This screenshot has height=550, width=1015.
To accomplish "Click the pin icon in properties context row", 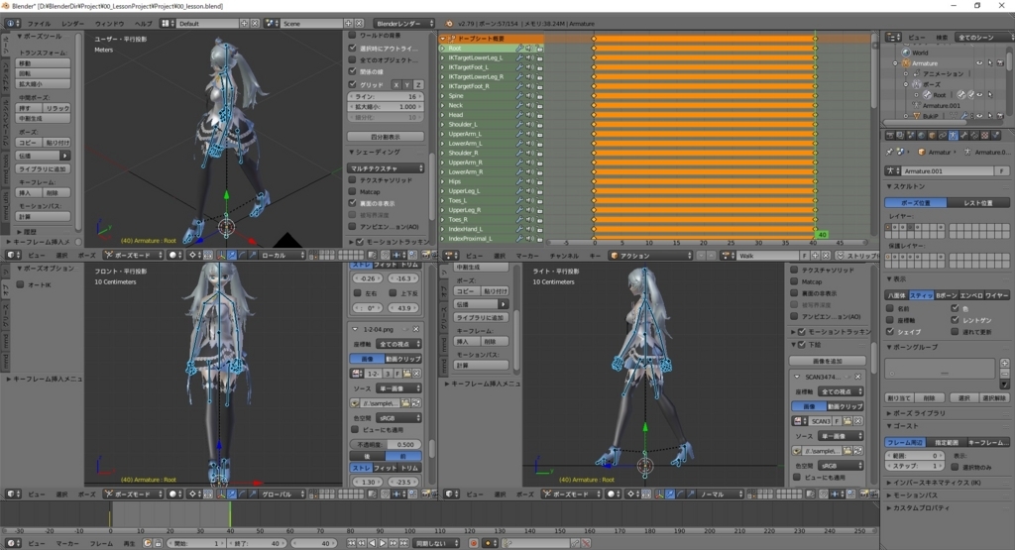I will 890,152.
